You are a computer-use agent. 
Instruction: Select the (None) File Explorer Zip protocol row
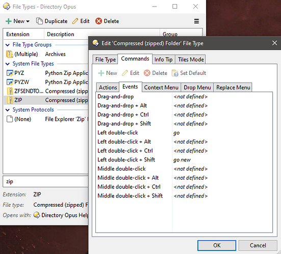[x=46, y=119]
